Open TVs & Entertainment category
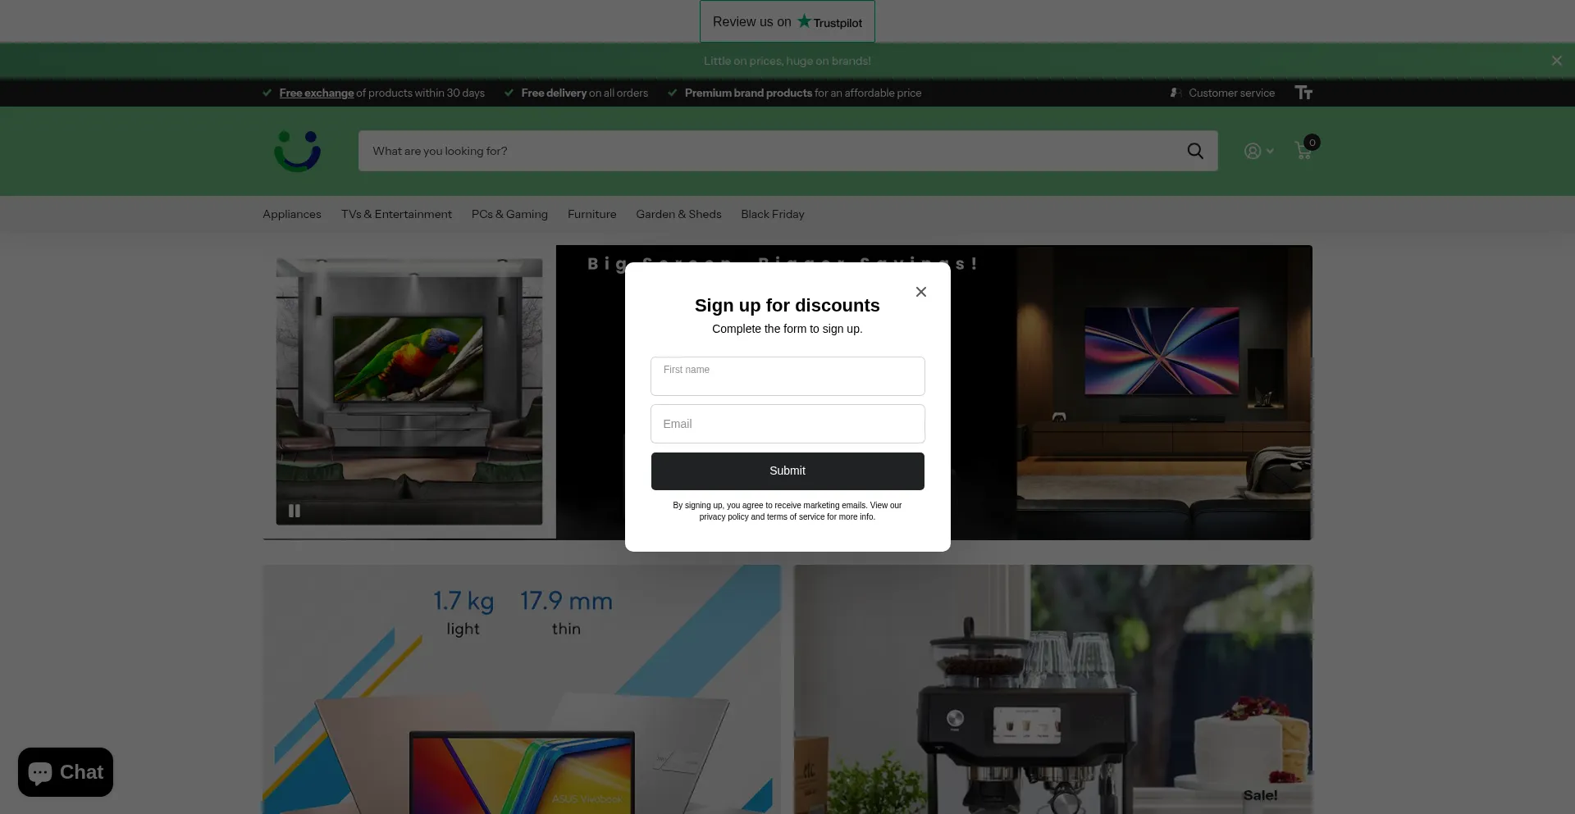The width and height of the screenshot is (1575, 814). click(x=396, y=214)
